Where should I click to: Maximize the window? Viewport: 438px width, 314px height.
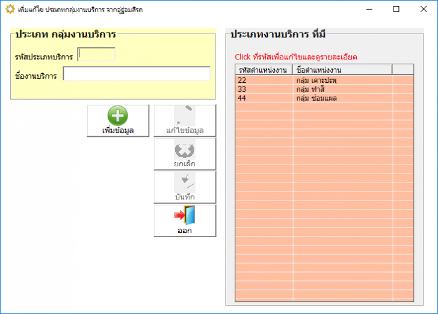pos(396,9)
